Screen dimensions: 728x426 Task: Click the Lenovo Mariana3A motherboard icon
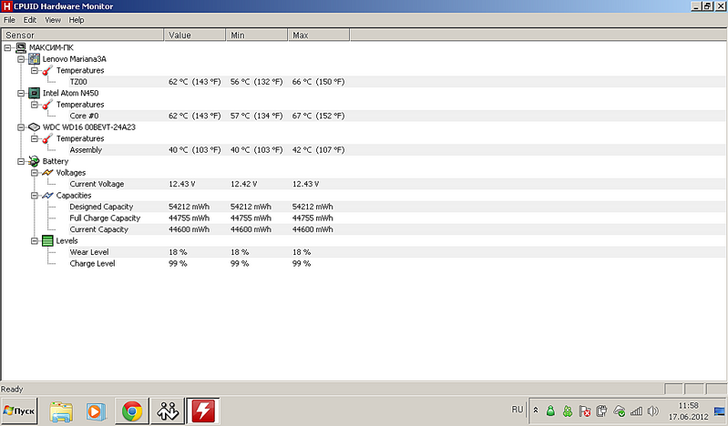pos(35,59)
